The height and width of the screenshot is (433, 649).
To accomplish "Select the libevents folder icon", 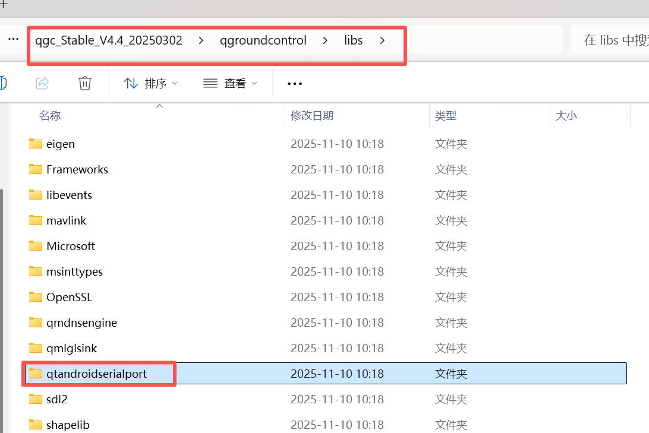I will pyautogui.click(x=36, y=195).
